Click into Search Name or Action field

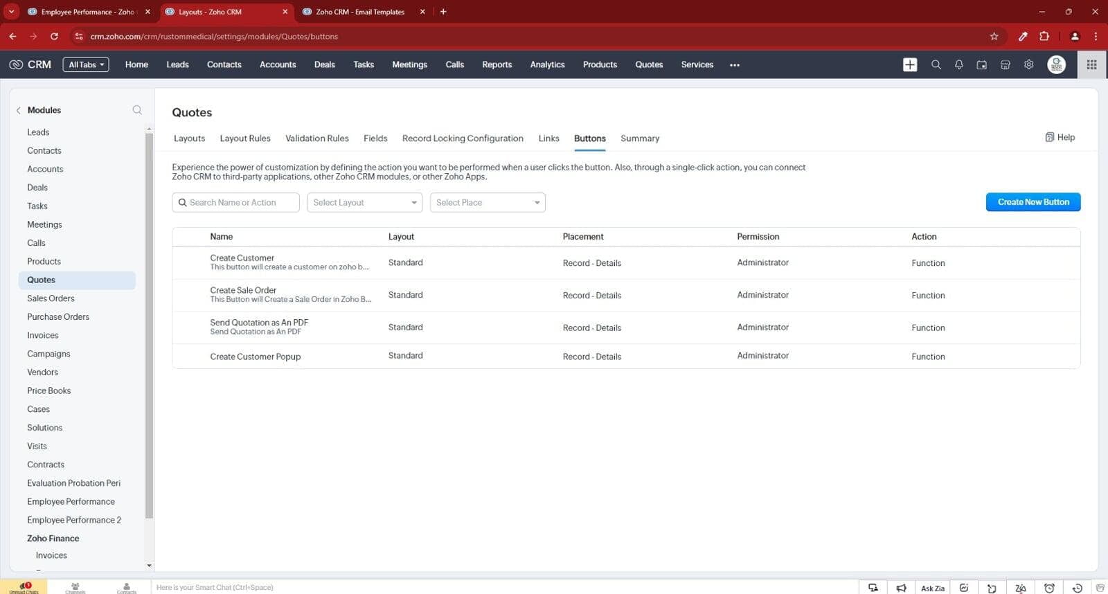pos(235,202)
